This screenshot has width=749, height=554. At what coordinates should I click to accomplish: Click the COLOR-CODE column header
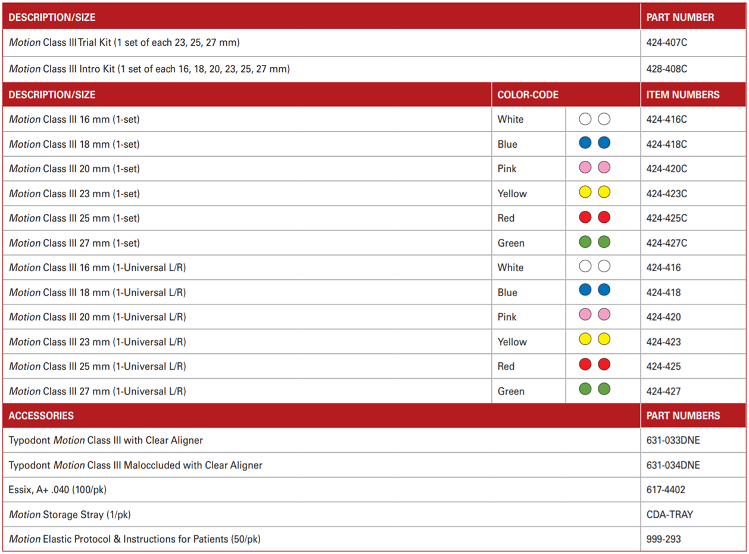pyautogui.click(x=528, y=95)
